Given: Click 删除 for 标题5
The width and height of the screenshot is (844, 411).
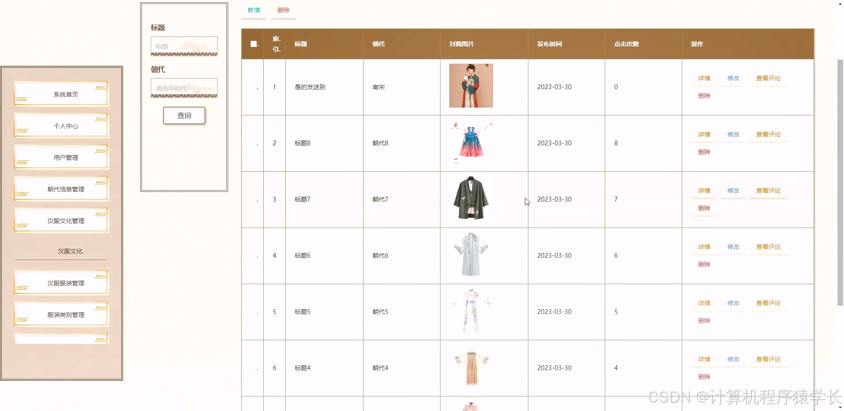Looking at the screenshot, I should [704, 321].
